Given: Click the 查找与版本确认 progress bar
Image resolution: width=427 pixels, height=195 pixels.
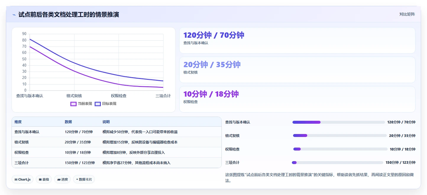Looking at the screenshot, I should point(339,122).
